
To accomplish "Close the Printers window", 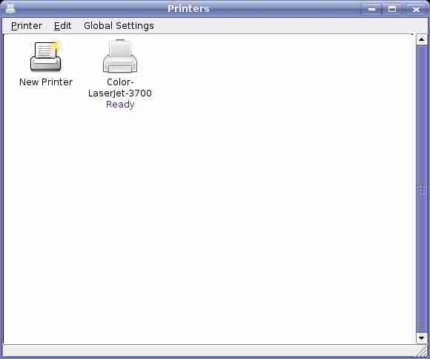I will (416, 9).
